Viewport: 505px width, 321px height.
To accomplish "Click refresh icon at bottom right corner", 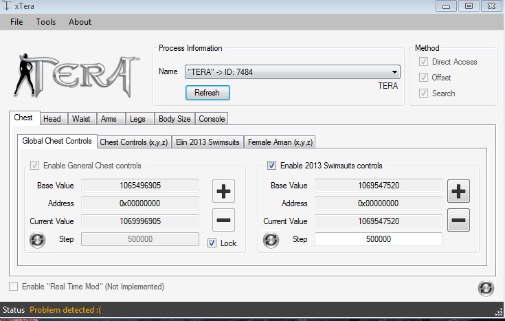I will pos(486,287).
